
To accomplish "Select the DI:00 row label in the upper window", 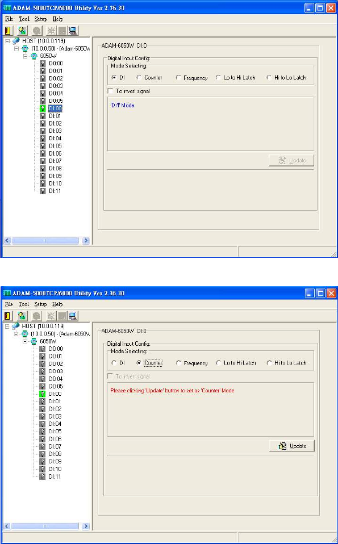I will coord(55,108).
